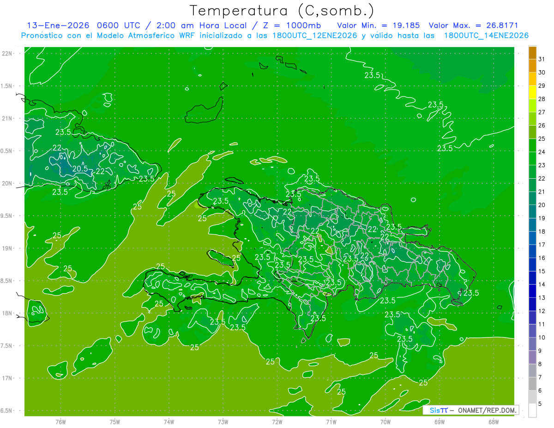Click the 20N latitude axis label
The width and height of the screenshot is (554, 428).
(x=7, y=183)
